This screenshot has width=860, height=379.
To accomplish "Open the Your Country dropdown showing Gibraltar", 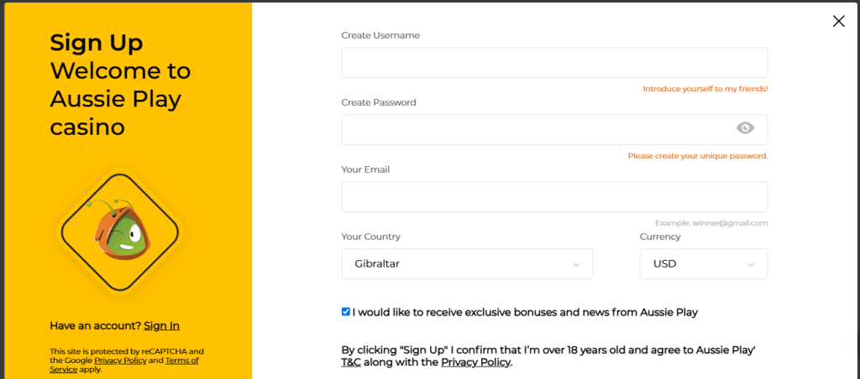I will pyautogui.click(x=467, y=264).
